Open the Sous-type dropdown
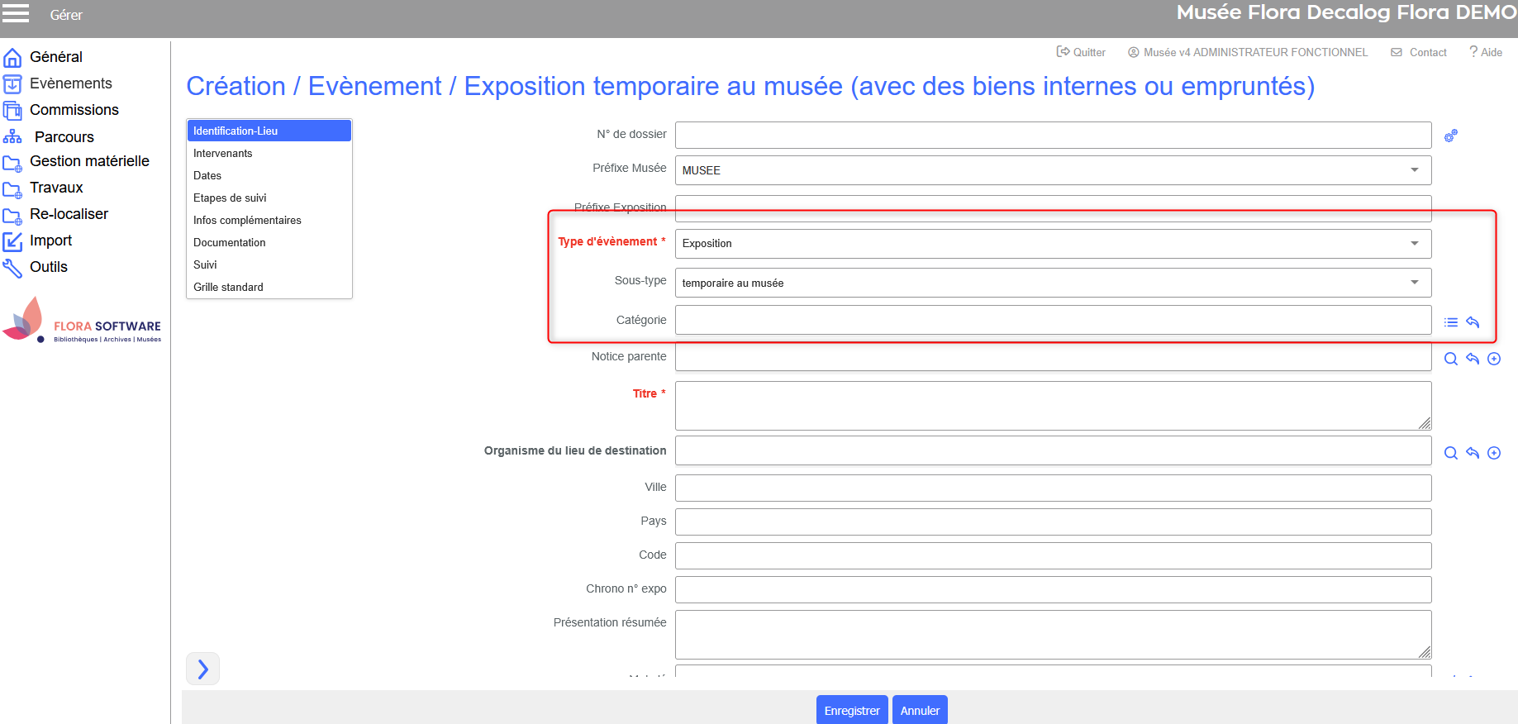 point(1414,283)
